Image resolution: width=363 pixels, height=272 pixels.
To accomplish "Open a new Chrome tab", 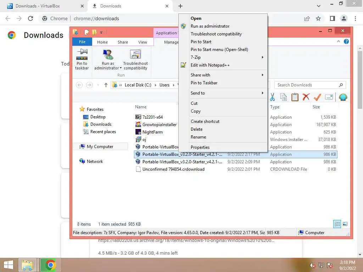I will click(180, 6).
